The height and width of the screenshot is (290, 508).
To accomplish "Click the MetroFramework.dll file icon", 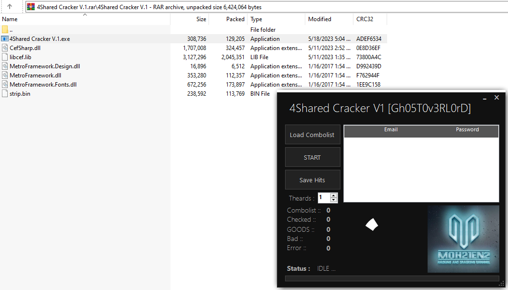I will [5, 75].
